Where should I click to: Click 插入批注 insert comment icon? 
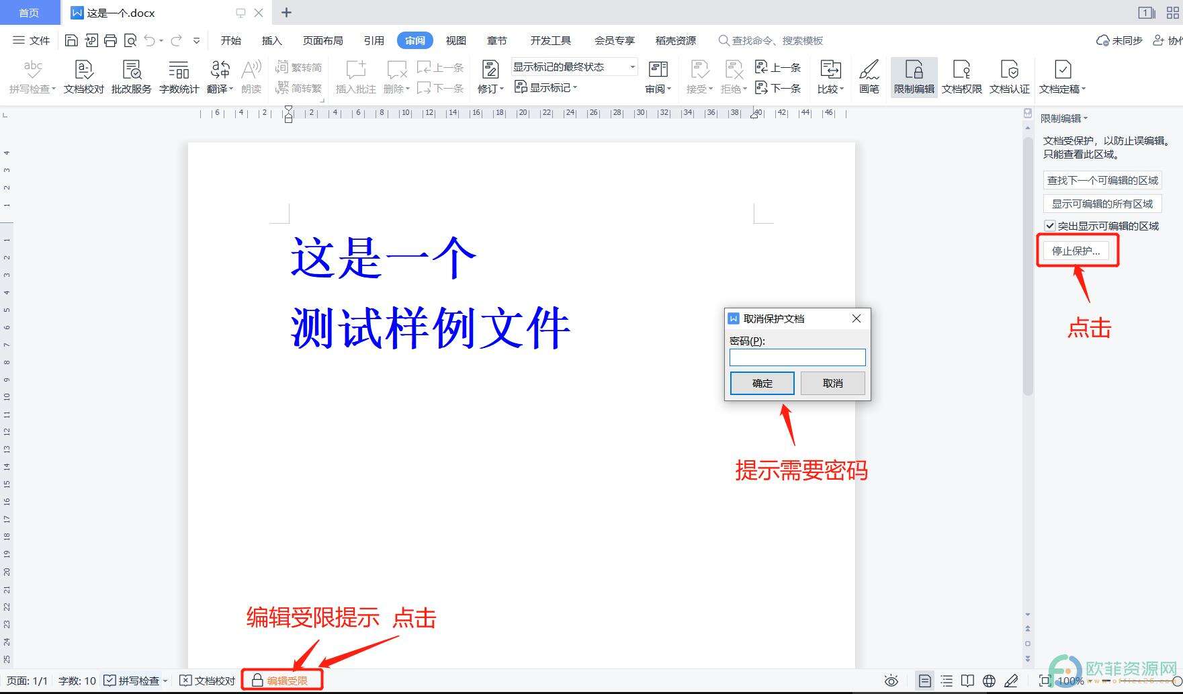355,77
